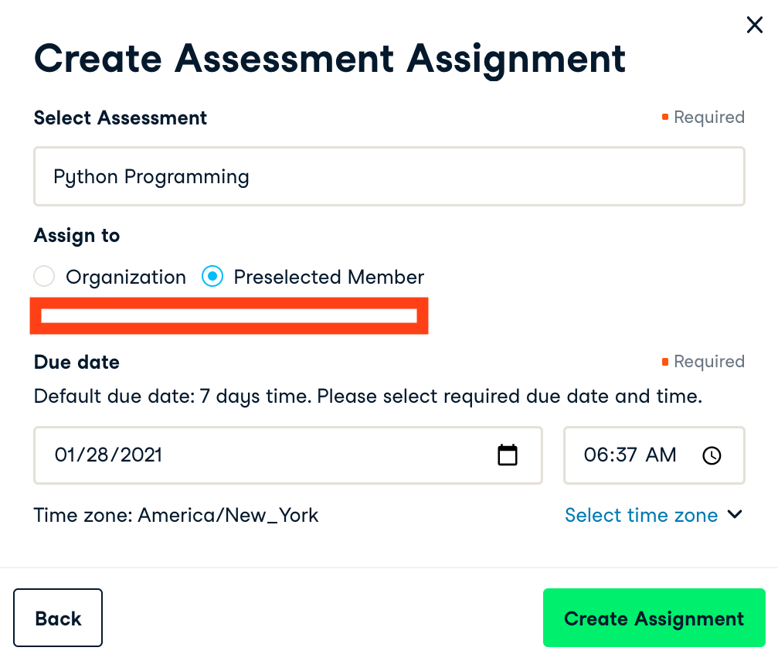Click the hour value in the time field
Screen dimensions: 778x661
594,455
